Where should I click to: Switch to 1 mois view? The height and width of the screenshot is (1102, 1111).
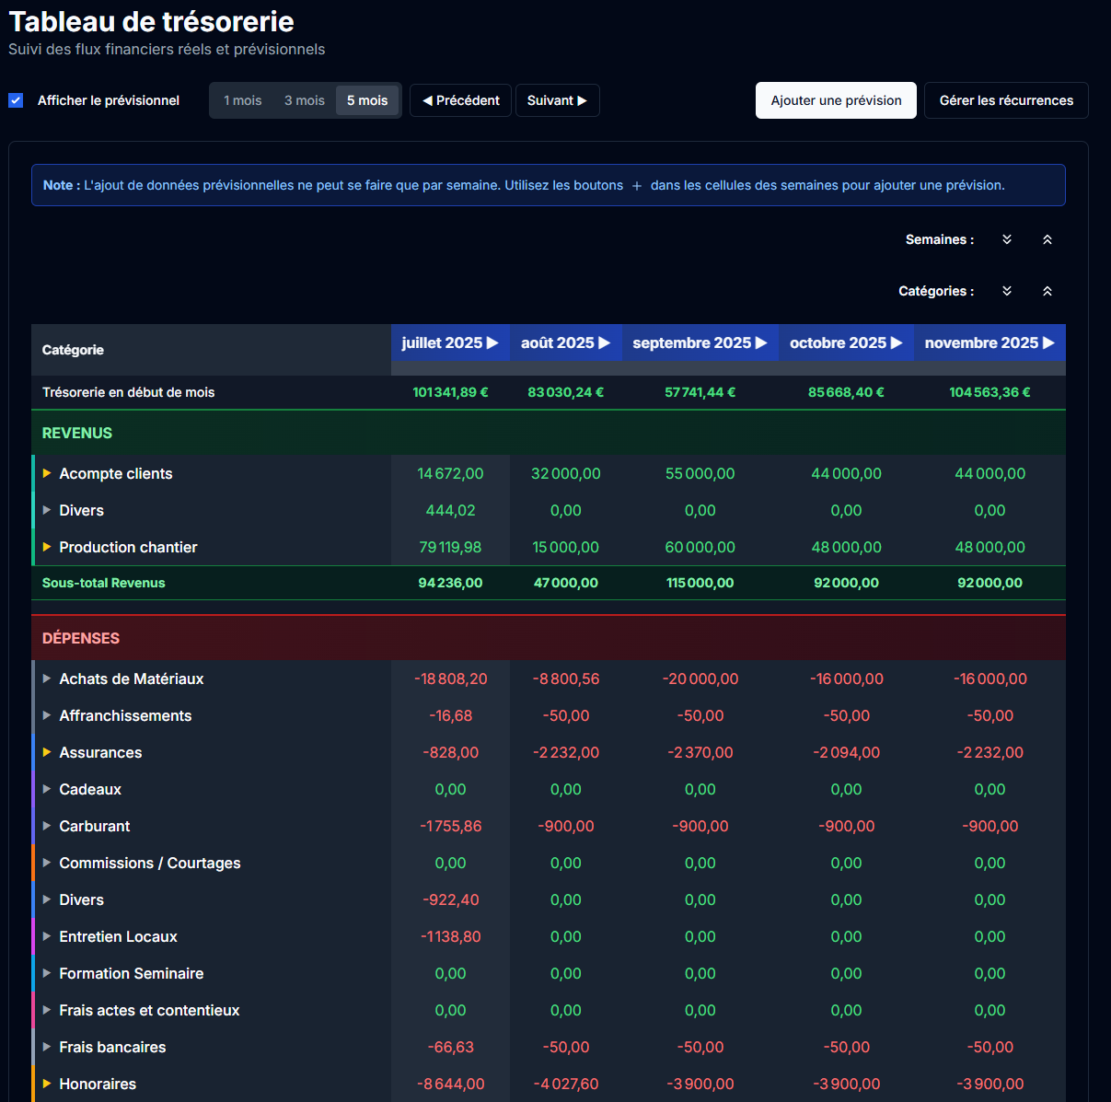(x=243, y=100)
